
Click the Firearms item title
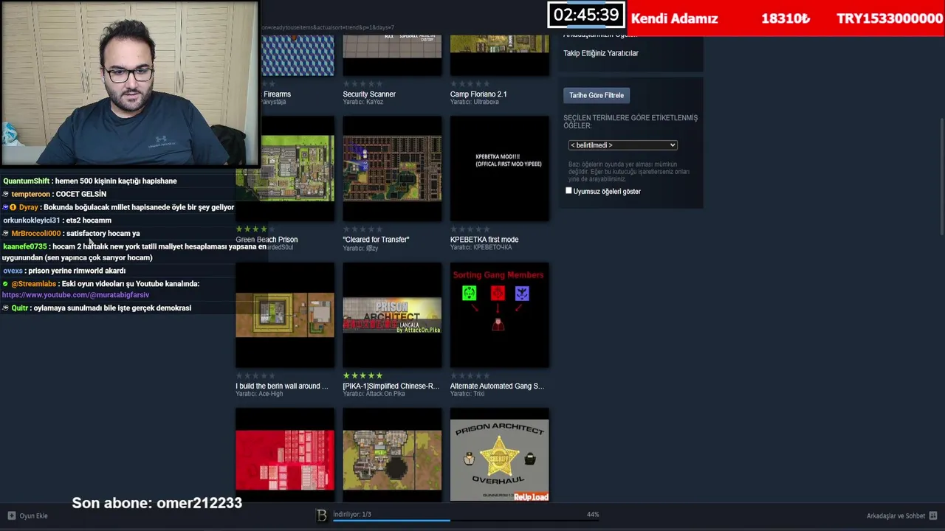tap(277, 94)
